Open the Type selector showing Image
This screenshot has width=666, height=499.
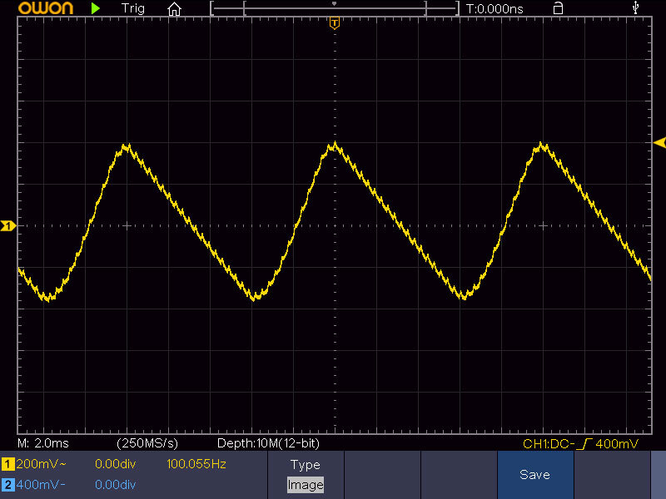click(305, 484)
